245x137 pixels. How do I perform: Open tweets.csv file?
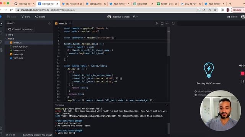[x=19, y=50]
